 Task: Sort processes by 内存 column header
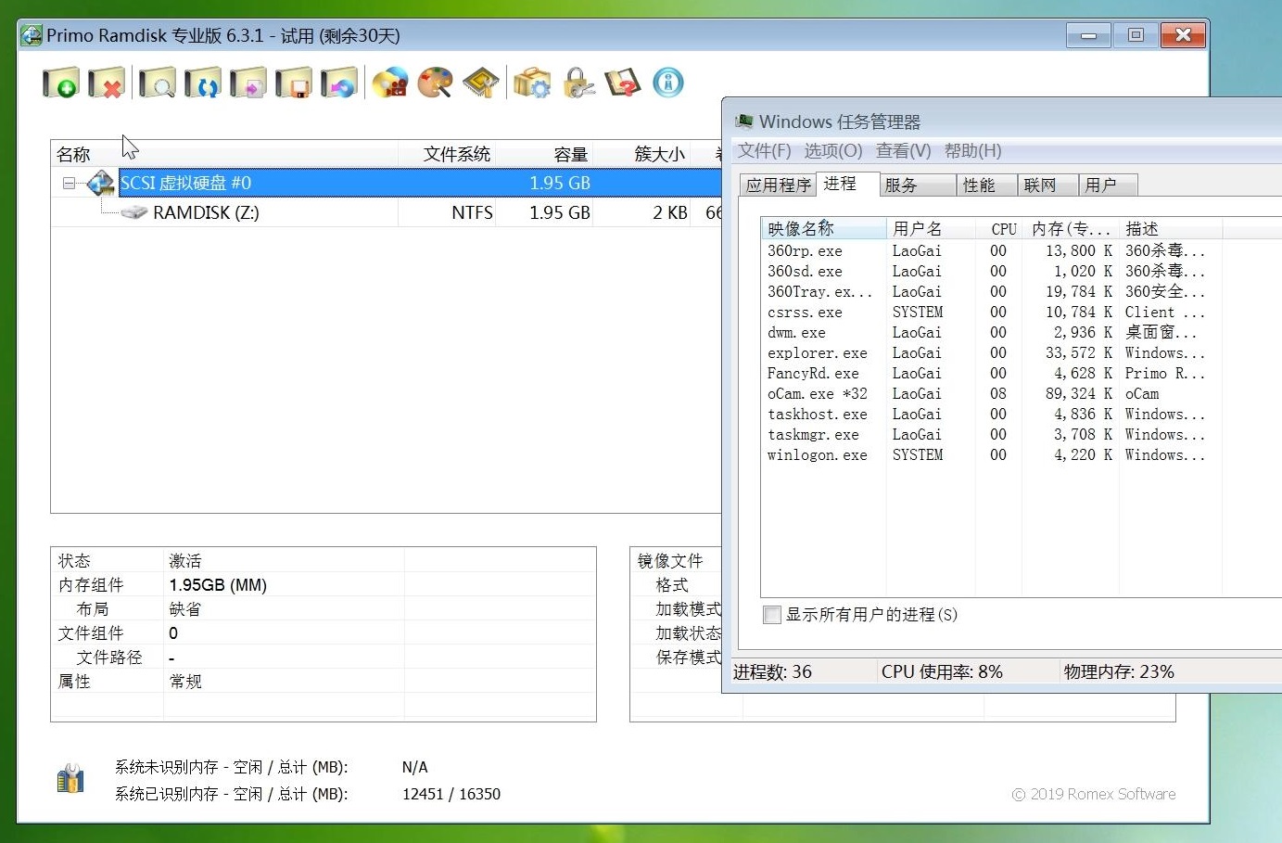pyautogui.click(x=1071, y=228)
